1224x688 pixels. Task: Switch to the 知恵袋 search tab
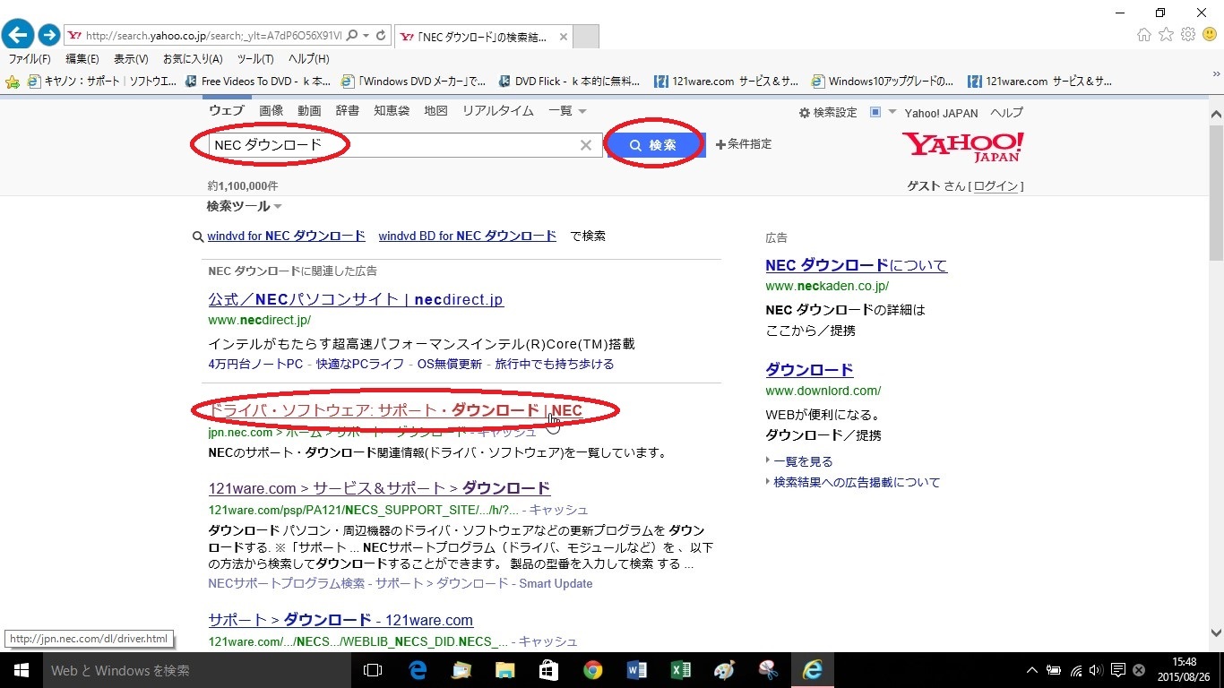[392, 111]
